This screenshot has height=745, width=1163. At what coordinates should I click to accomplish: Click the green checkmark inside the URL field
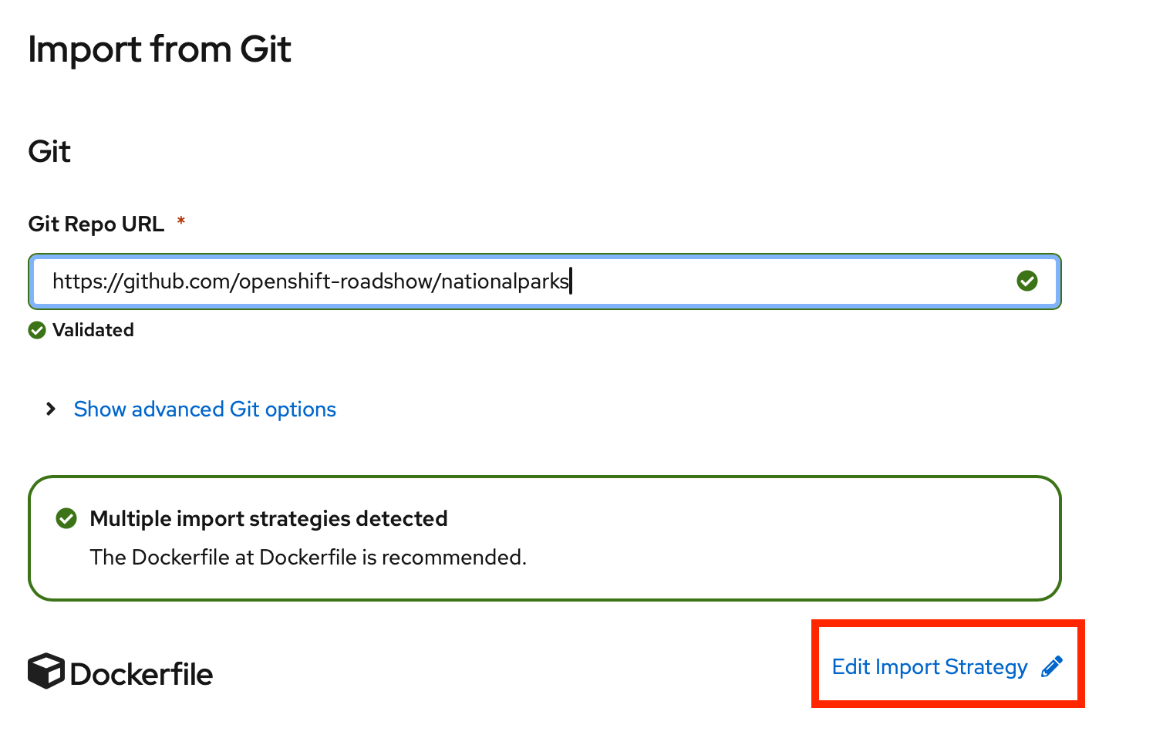pyautogui.click(x=1026, y=281)
